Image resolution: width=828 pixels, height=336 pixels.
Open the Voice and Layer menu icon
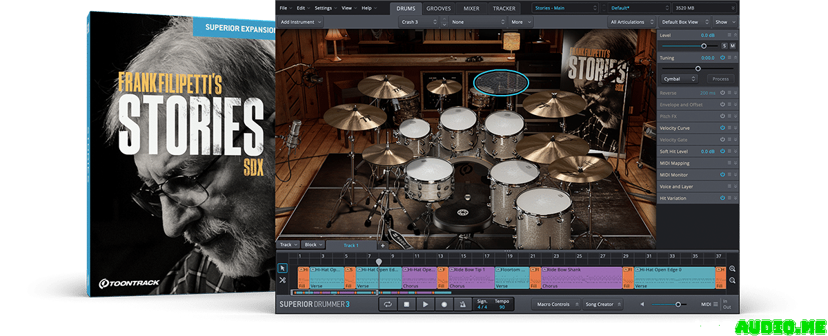(x=729, y=187)
